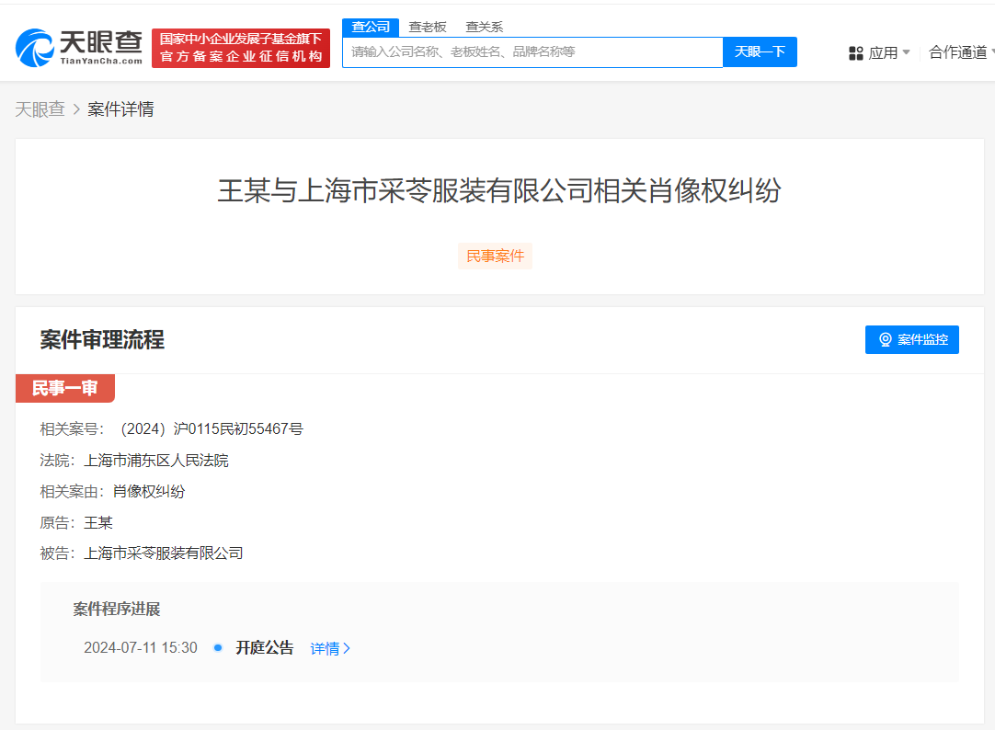
Task: Click the company search input field
Action: [532, 51]
